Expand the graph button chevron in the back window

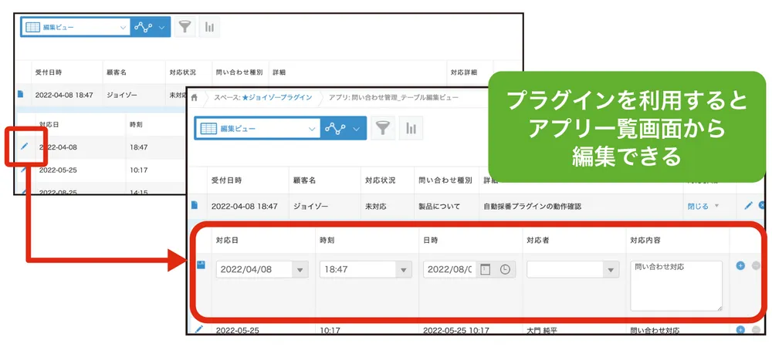[161, 28]
